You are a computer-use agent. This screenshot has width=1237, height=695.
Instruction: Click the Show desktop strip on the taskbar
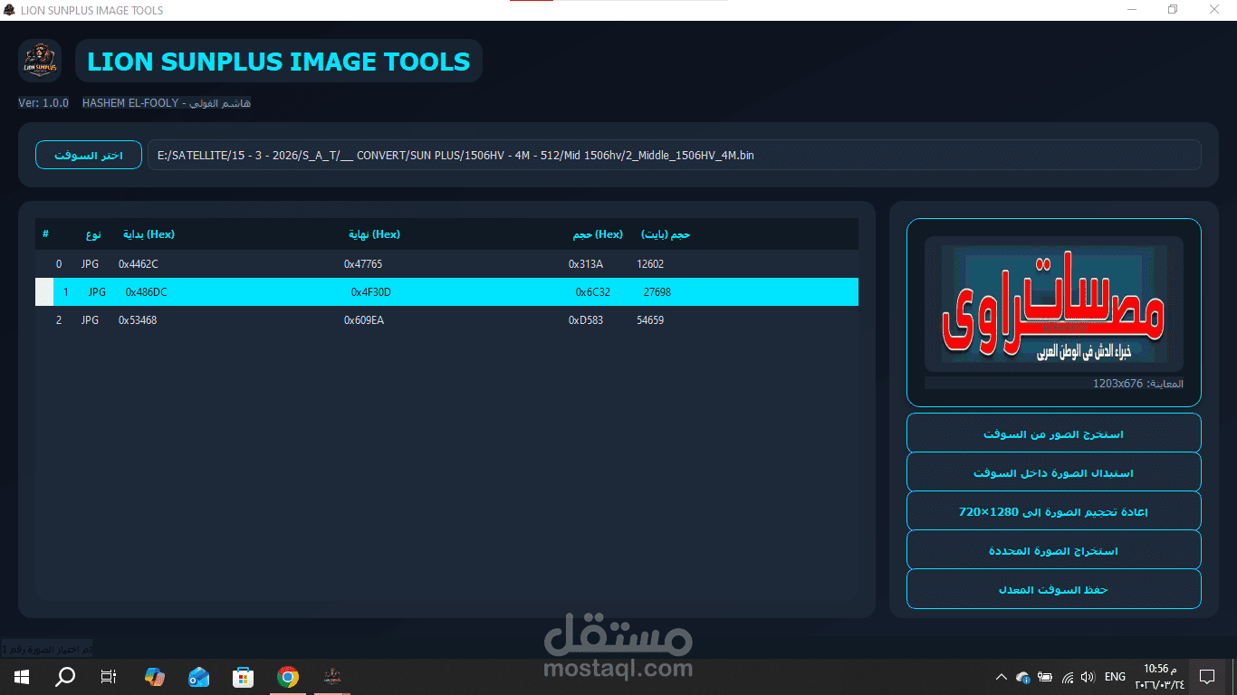1233,676
